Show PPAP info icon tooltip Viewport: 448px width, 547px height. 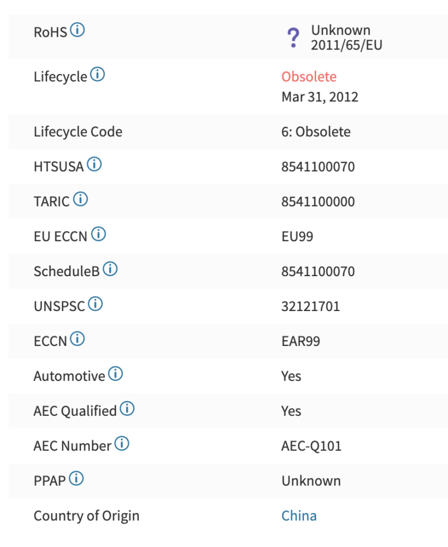(76, 479)
